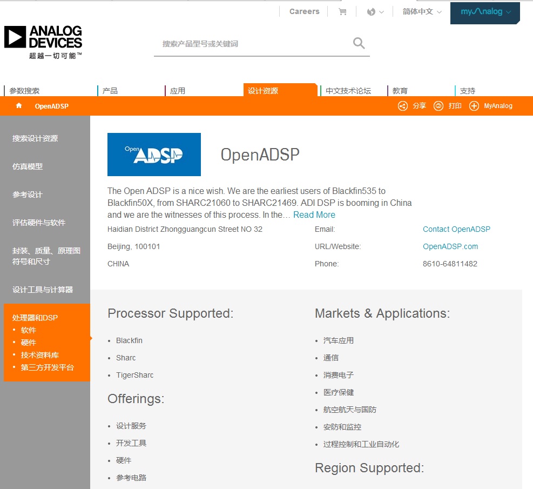Click the Read More link
The image size is (533, 489).
314,215
